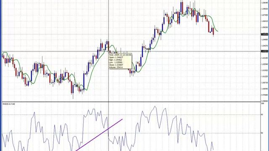Click the 0.99480 price axis label

264,95
